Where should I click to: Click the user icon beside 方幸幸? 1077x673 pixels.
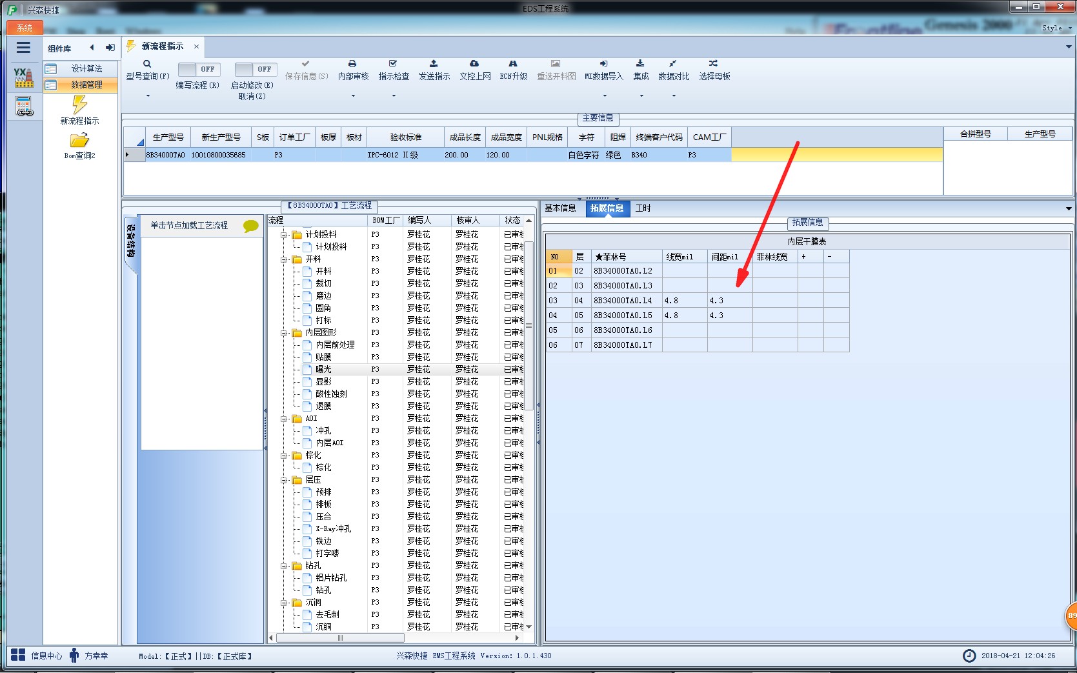pos(74,655)
